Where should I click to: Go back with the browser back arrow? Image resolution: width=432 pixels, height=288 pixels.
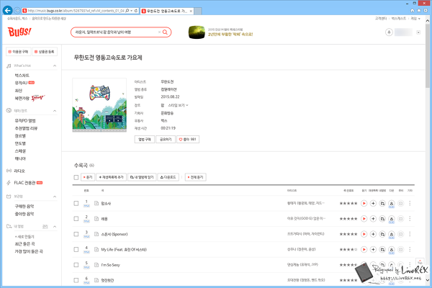7,11
